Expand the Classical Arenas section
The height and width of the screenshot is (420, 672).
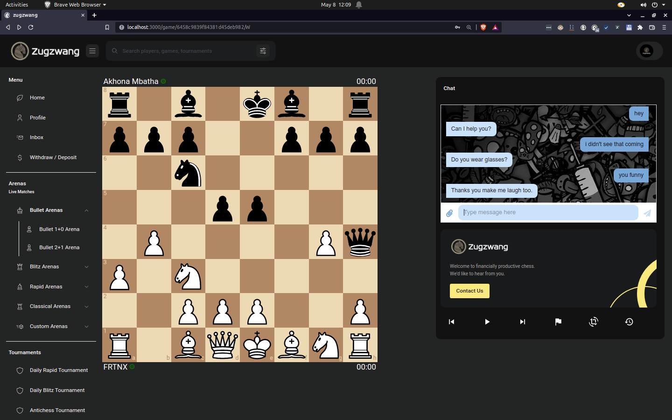point(86,307)
